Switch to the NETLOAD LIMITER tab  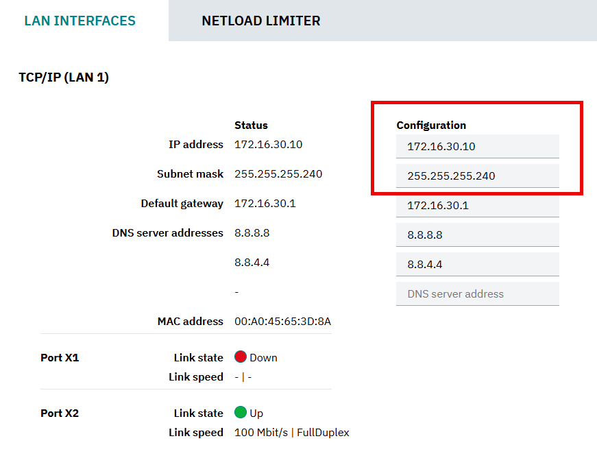pos(261,21)
